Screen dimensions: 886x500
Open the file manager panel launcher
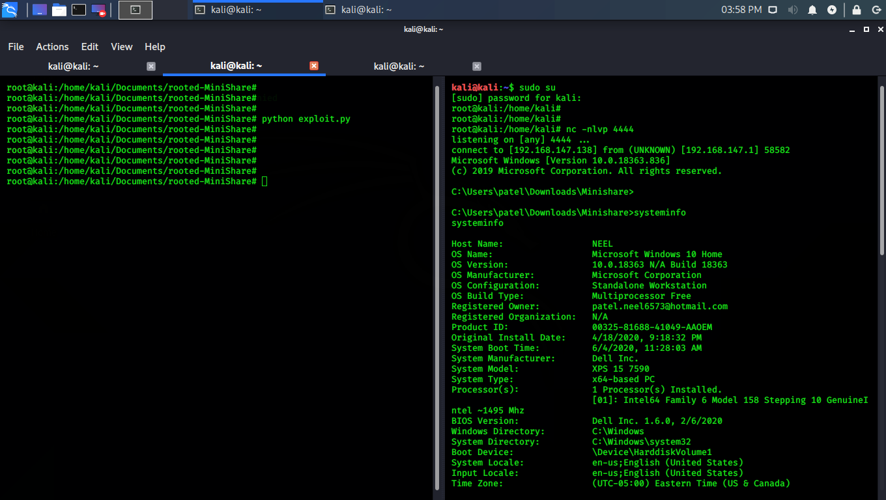[59, 10]
